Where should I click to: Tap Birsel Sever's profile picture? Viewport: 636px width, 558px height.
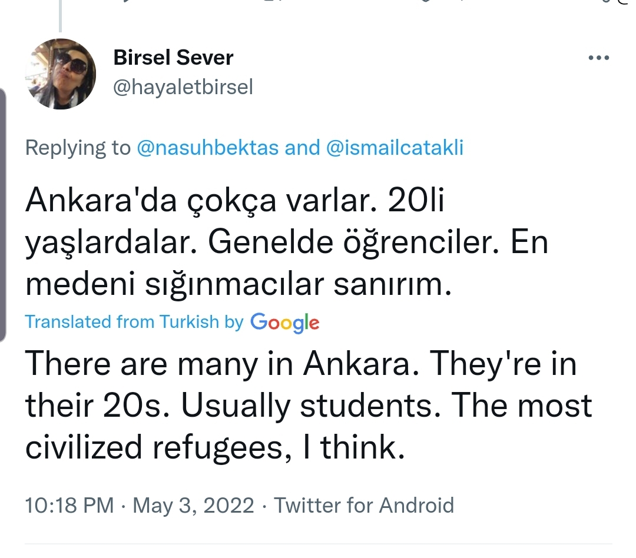pyautogui.click(x=61, y=74)
